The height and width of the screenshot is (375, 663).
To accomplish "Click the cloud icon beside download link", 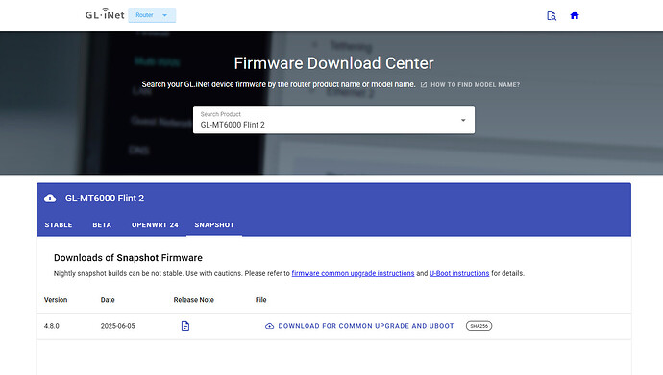I will click(x=269, y=326).
